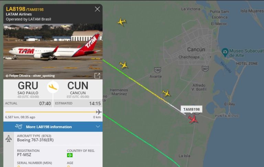The height and width of the screenshot is (167, 264).
Task: Click the CUN arrival airport code
Action: point(78,86)
